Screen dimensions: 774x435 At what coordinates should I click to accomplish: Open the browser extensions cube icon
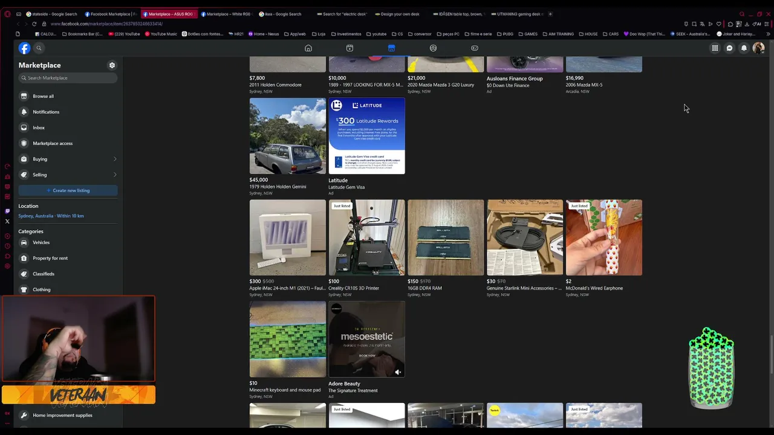(x=730, y=24)
